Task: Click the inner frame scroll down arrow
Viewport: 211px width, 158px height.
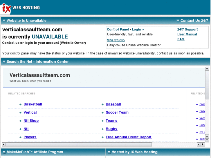Action: click(207, 140)
